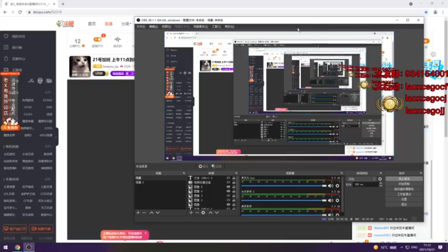Image resolution: width=448 pixels, height=252 pixels.
Task: Open the 工具(T) menu in OBS
Action: point(216,26)
